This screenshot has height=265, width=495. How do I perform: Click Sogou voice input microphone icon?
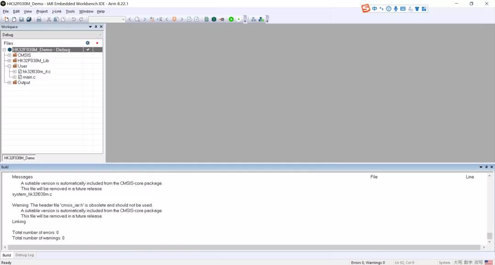(396, 9)
